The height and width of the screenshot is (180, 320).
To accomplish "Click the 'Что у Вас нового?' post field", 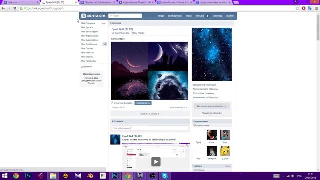I will (x=150, y=128).
